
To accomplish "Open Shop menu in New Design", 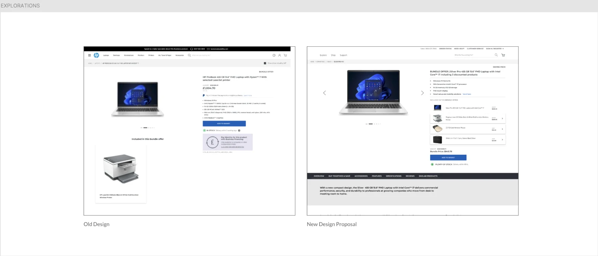I will tap(333, 55).
